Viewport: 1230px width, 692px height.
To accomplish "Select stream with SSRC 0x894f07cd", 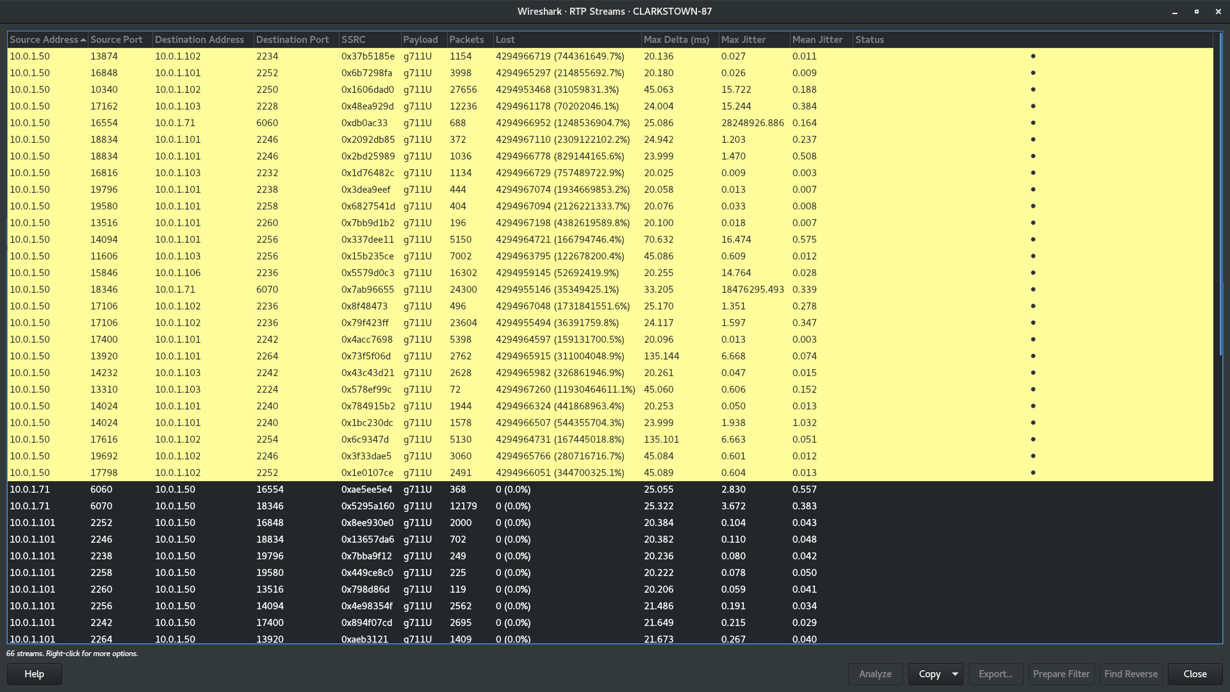I will [x=610, y=623].
